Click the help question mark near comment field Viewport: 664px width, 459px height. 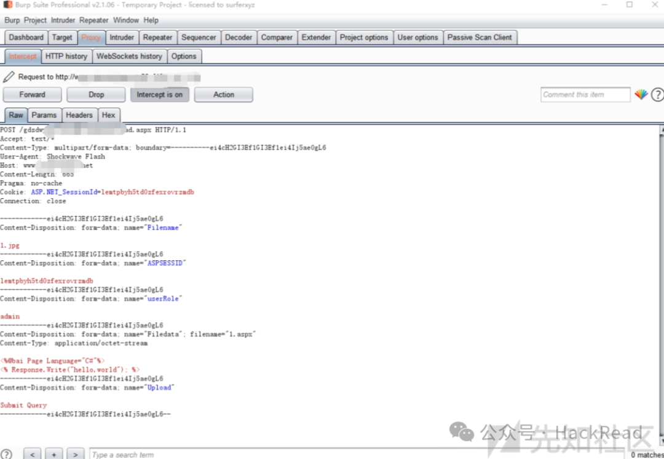(x=657, y=95)
